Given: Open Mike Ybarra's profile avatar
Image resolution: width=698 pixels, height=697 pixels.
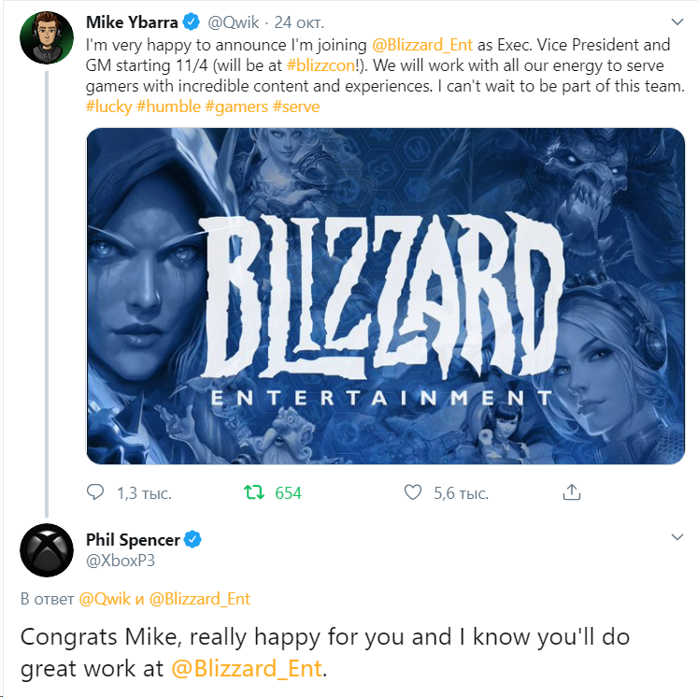Looking at the screenshot, I should [47, 38].
